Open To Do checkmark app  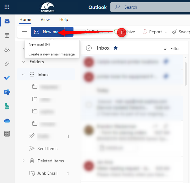tap(7, 78)
